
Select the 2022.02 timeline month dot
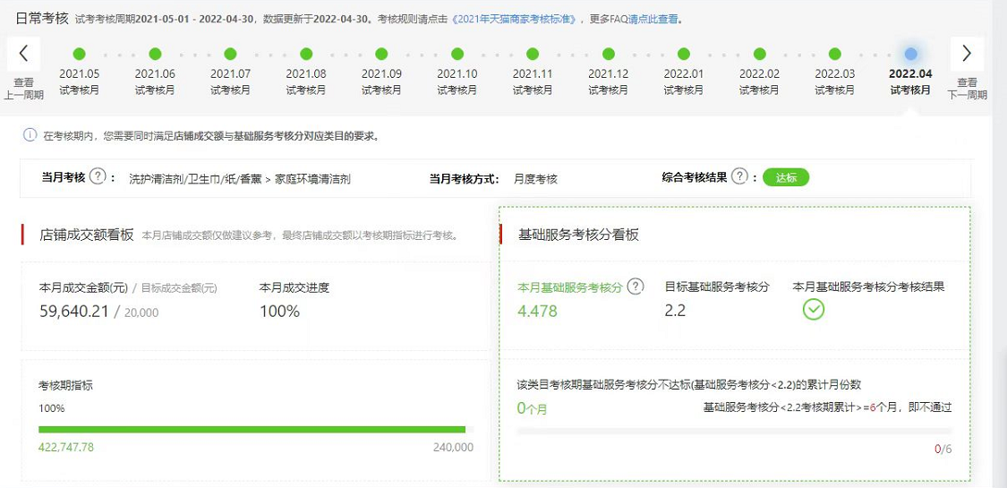(760, 54)
